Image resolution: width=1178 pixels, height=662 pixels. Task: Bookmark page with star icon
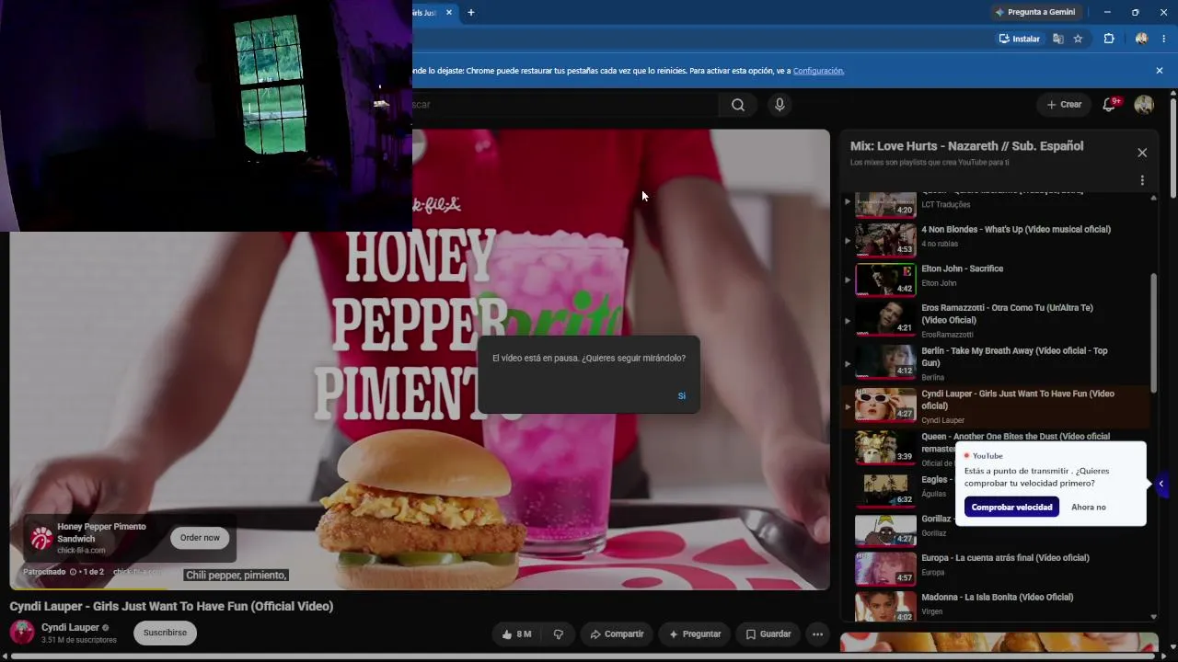1078,39
